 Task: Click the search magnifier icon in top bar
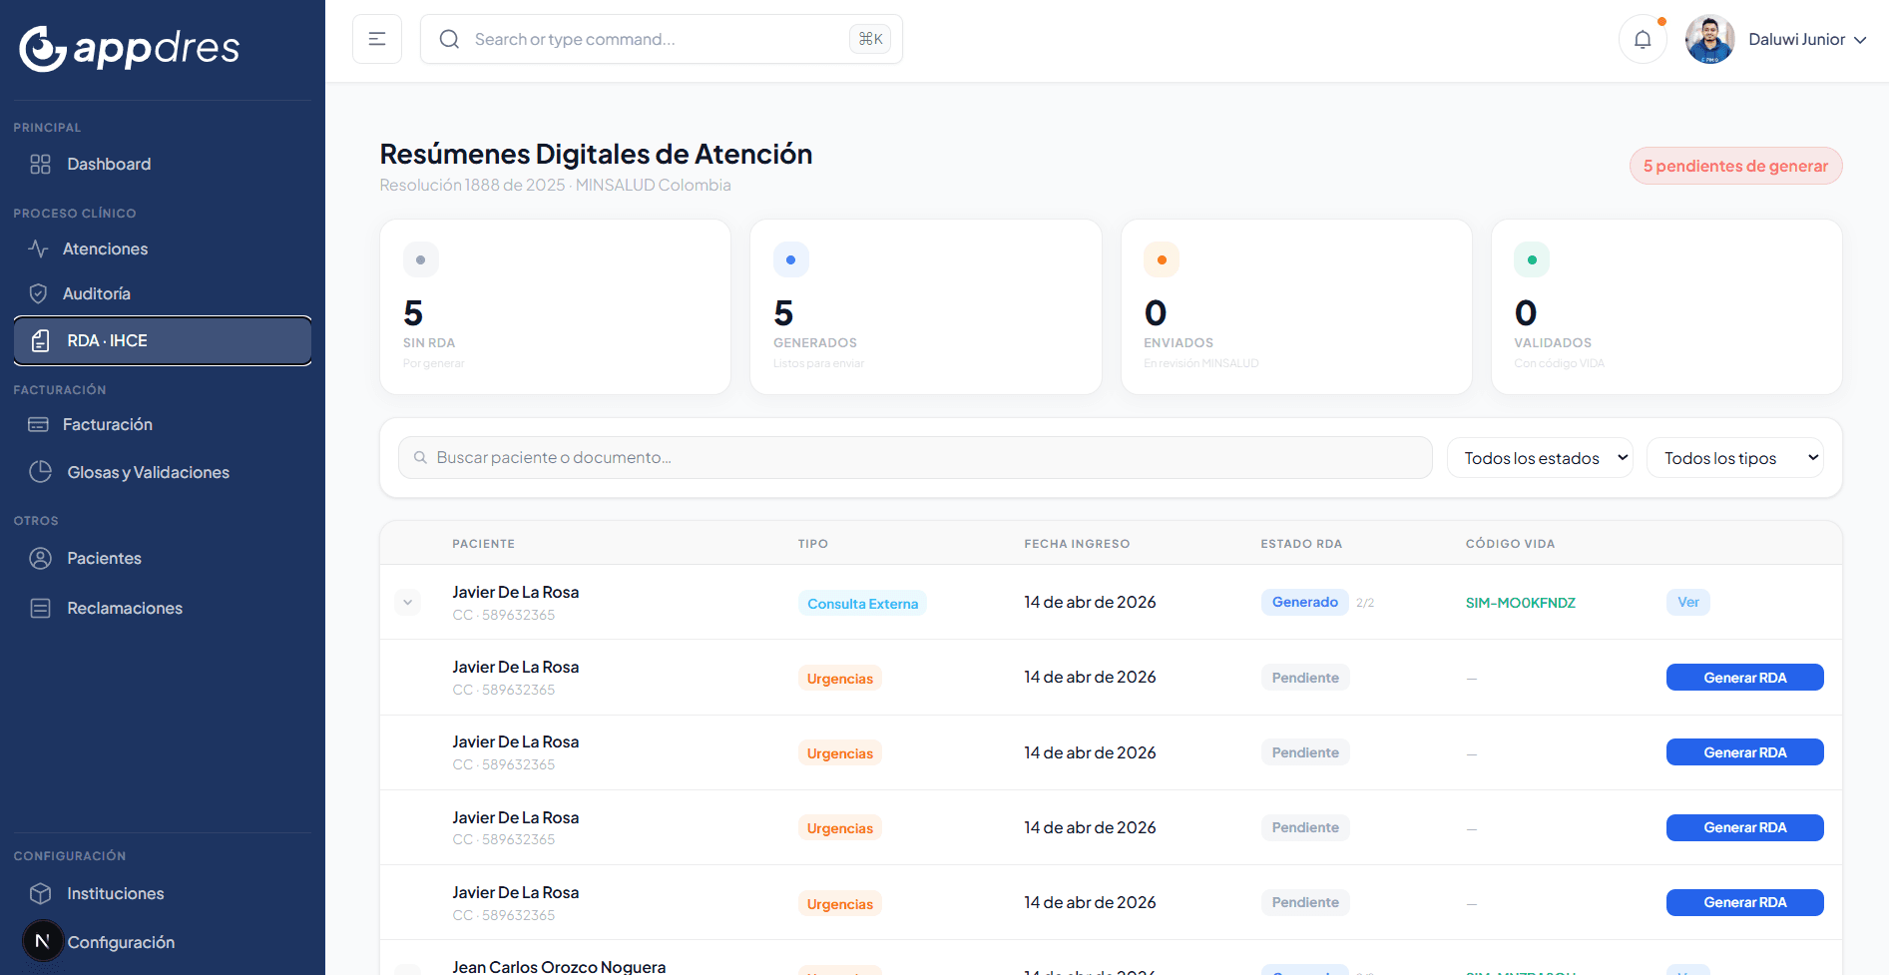(449, 39)
